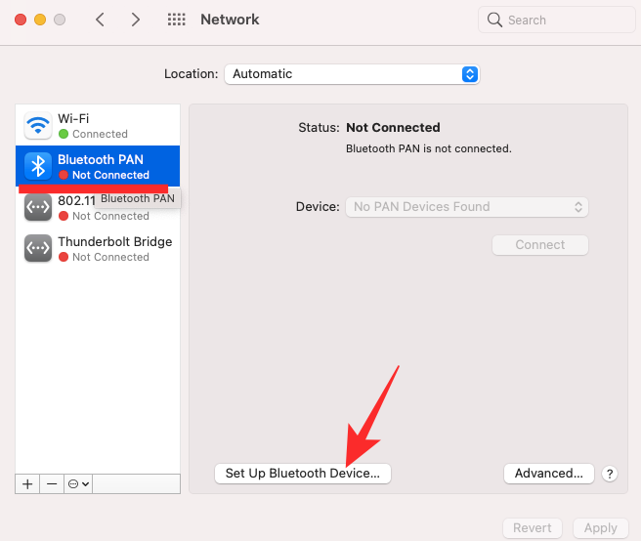
Task: Click the Search field
Action: [556, 20]
